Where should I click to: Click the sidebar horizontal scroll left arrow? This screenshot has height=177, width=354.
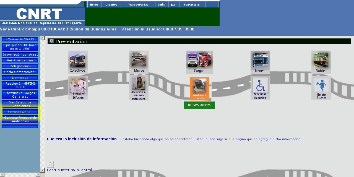pos(2,175)
